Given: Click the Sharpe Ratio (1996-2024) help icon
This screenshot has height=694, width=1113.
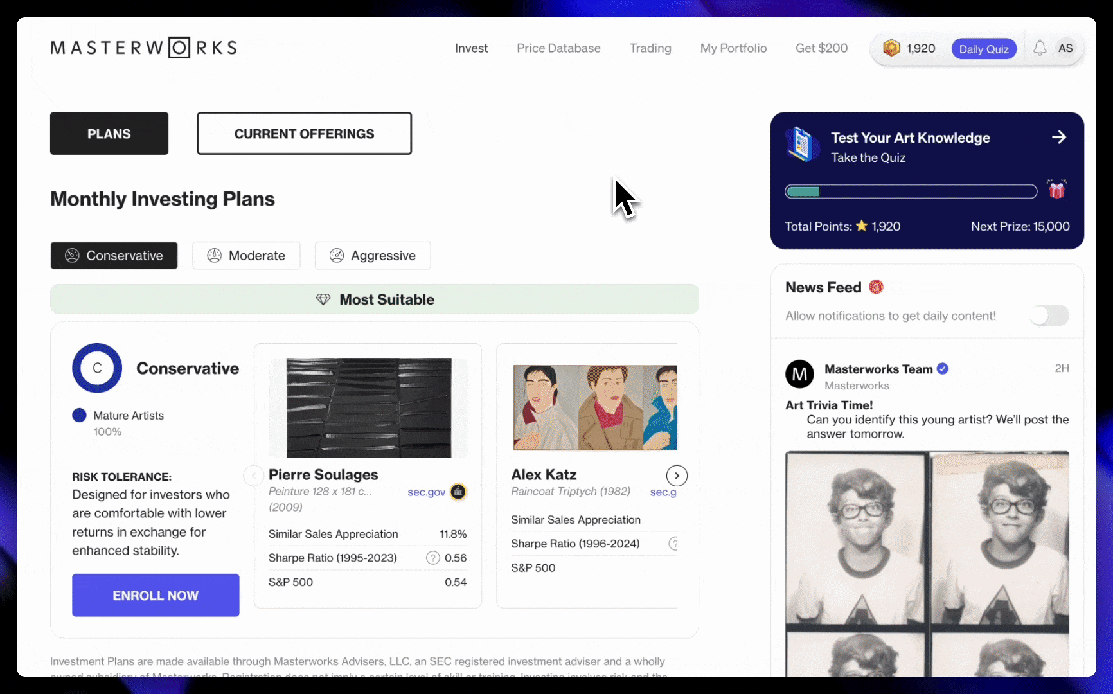Looking at the screenshot, I should coord(673,544).
